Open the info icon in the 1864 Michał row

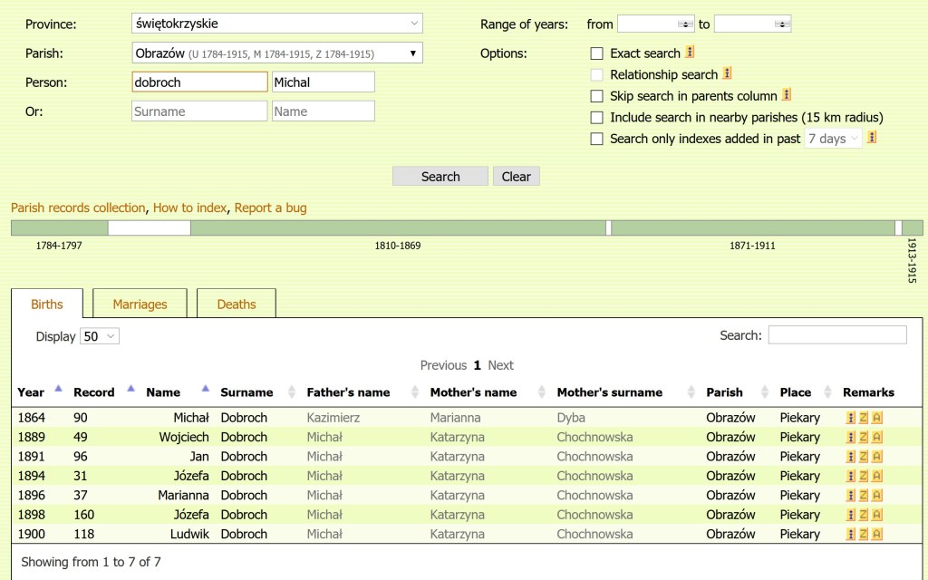(x=851, y=418)
